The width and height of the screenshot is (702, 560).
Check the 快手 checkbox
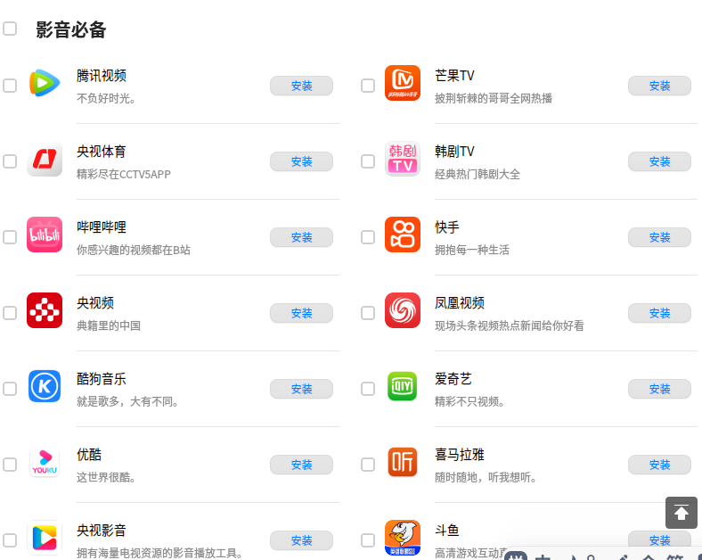click(x=368, y=237)
